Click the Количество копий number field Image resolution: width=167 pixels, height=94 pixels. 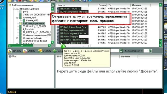click(146, 51)
